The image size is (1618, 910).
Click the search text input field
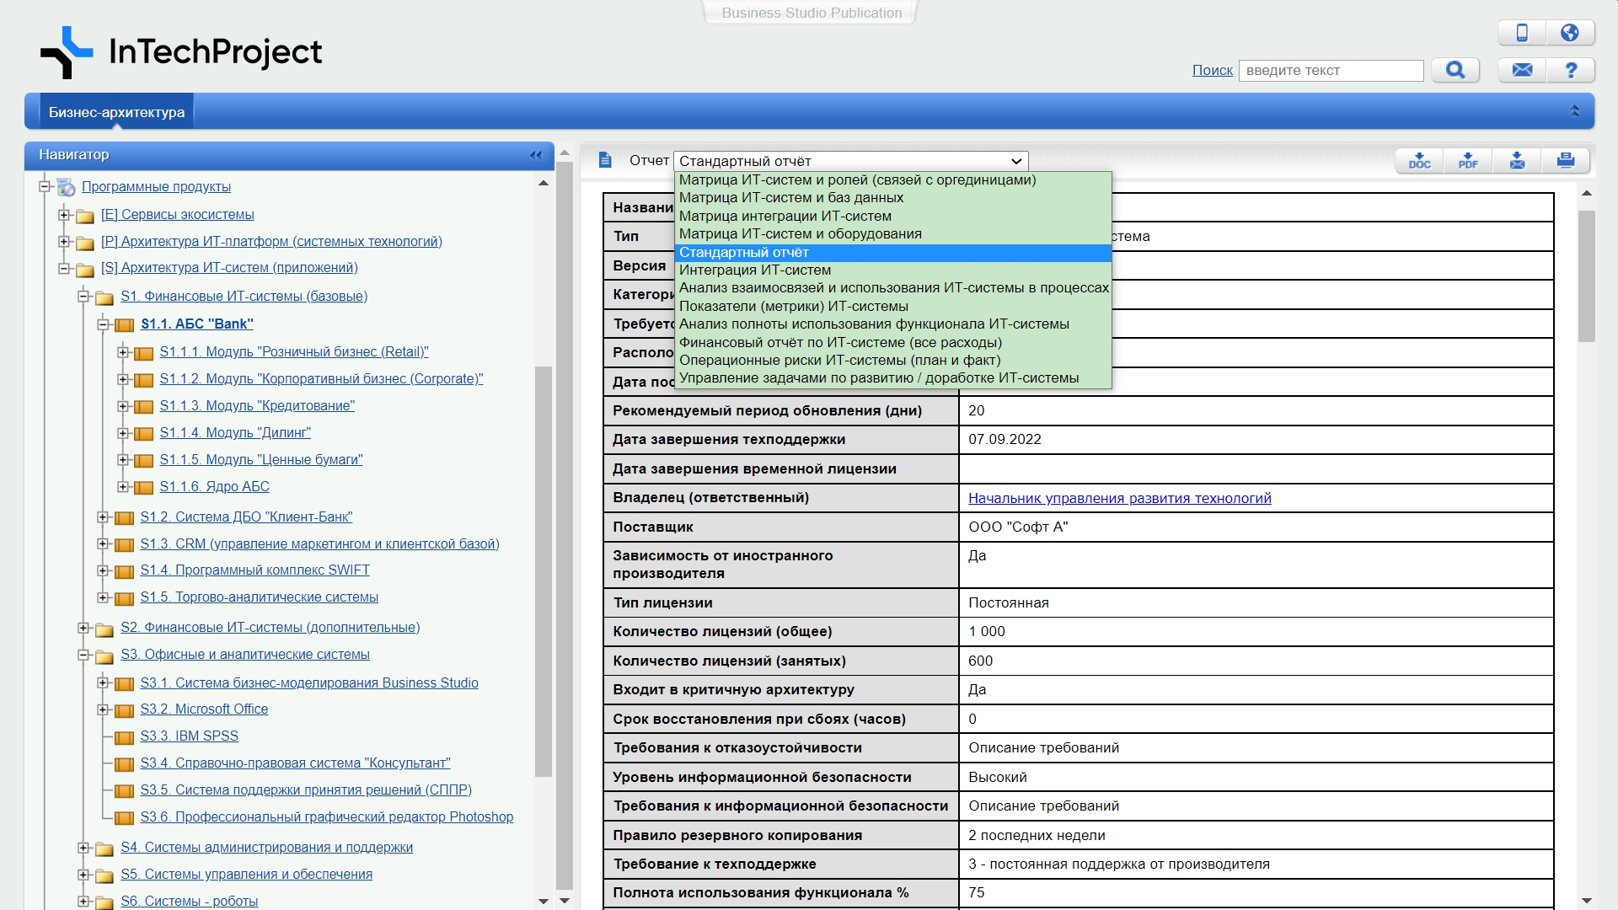pos(1331,71)
